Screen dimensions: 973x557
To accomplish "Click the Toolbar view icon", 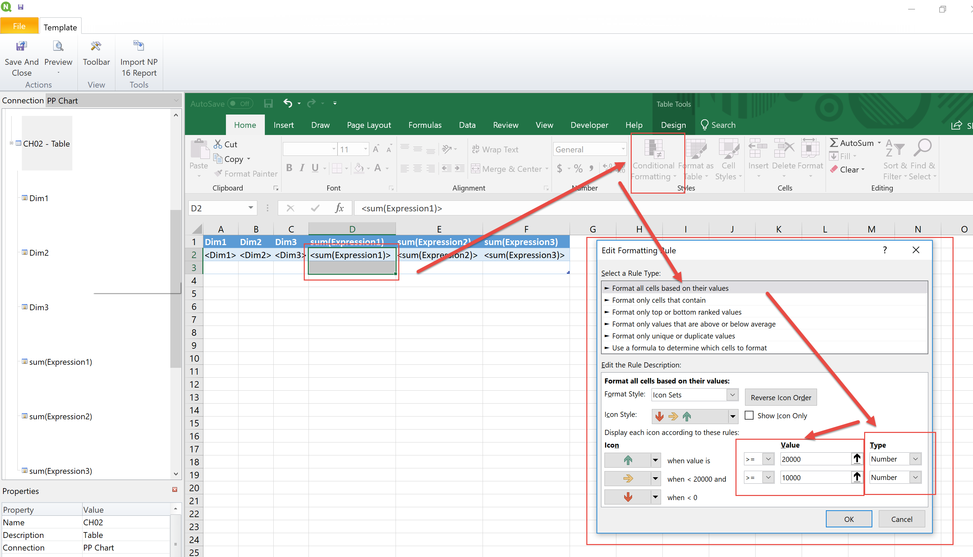I will [96, 47].
